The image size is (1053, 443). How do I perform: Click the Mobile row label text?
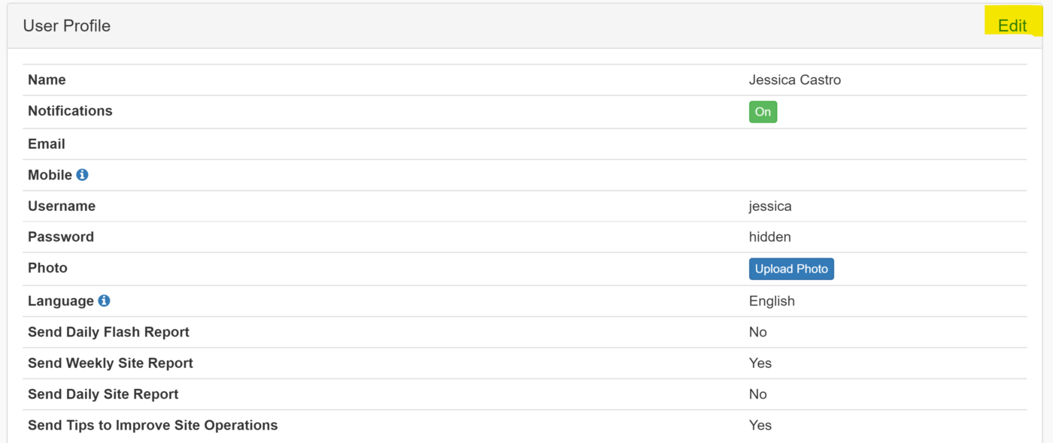[50, 174]
